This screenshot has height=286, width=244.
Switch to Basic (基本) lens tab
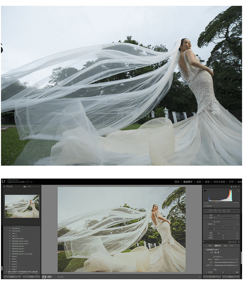click(x=210, y=246)
